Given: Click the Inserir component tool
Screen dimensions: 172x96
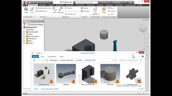Looking at the screenshot, I should pos(26,10).
